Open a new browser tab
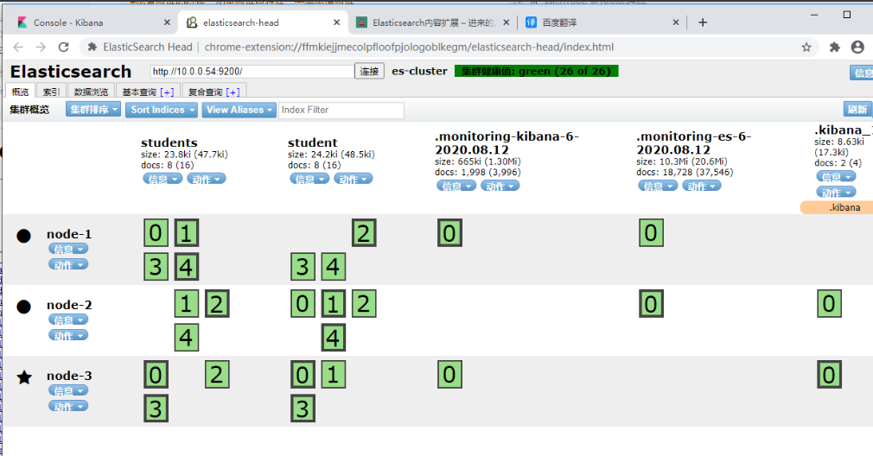This screenshot has height=456, width=873. point(703,22)
